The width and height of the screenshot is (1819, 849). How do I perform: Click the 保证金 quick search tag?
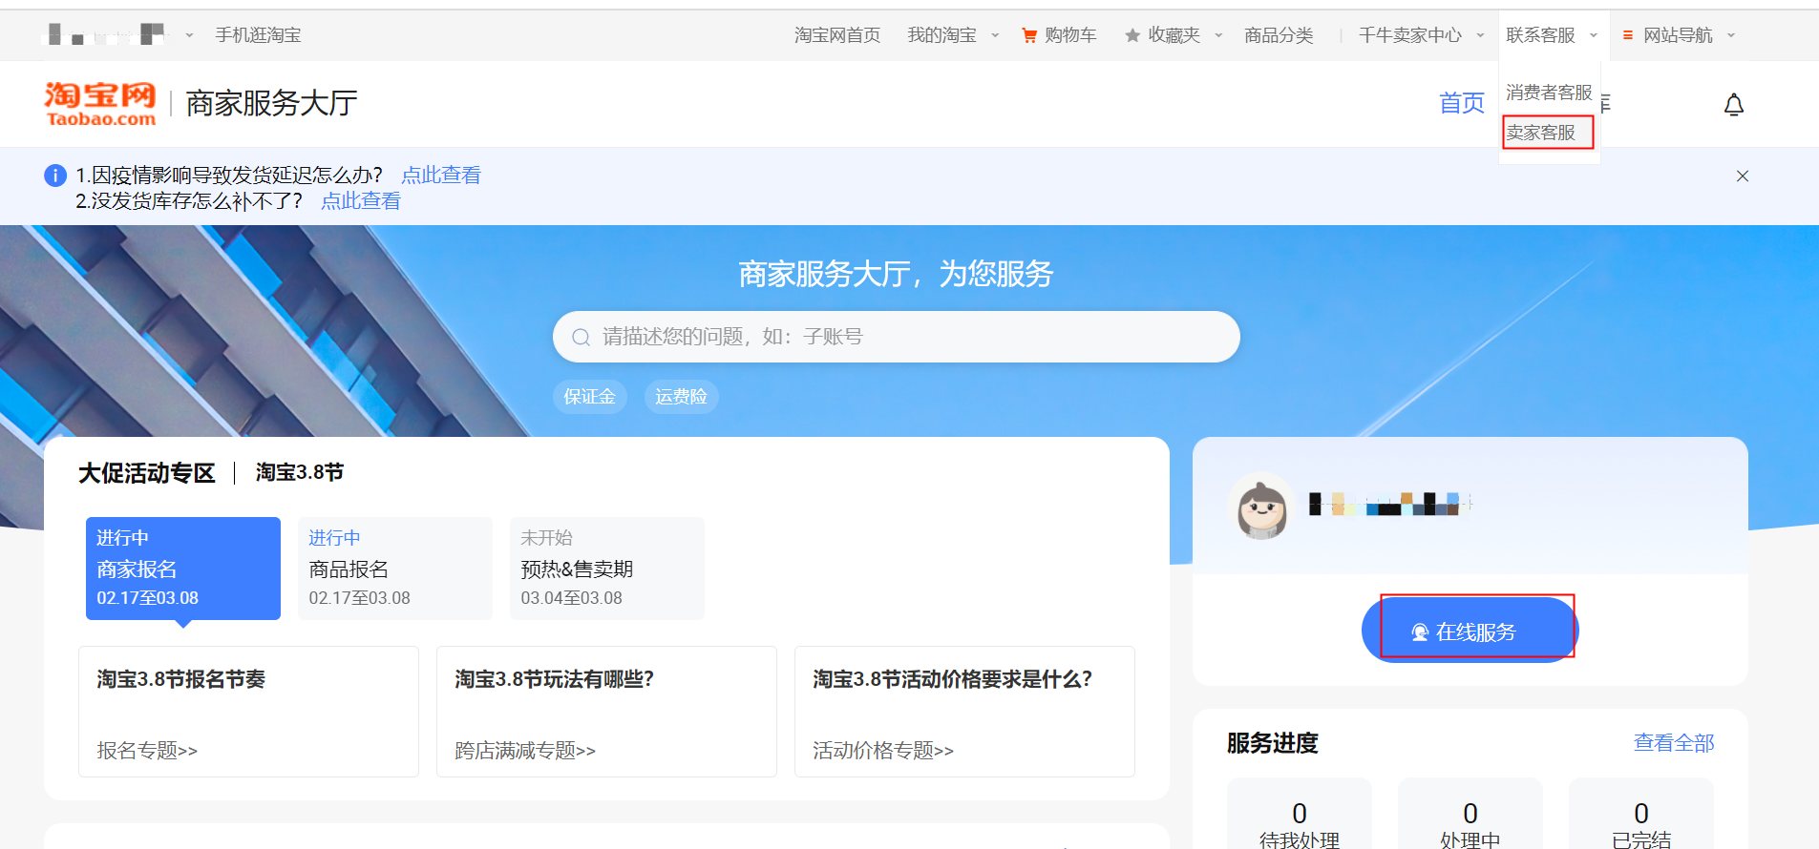(x=589, y=397)
